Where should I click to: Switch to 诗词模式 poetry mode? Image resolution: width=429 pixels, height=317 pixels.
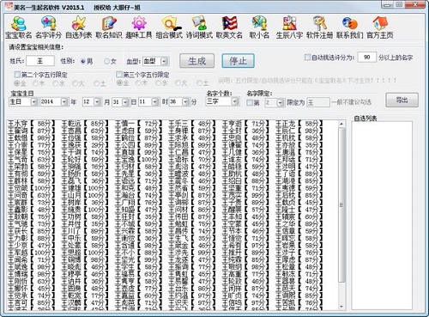[199, 27]
